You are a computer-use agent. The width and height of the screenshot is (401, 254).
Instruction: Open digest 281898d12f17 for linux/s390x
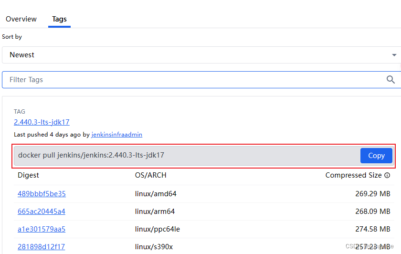[x=41, y=247]
